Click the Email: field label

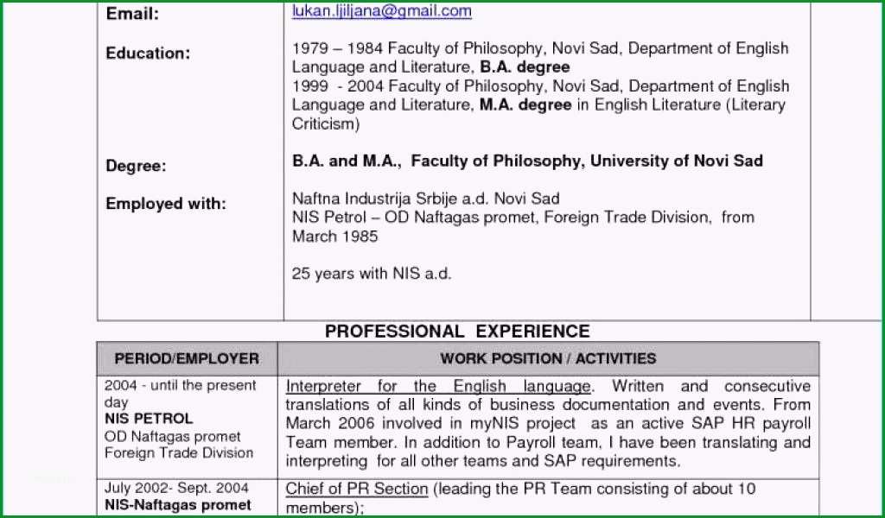click(132, 14)
